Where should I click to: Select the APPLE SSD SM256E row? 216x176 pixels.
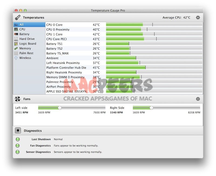click(x=124, y=91)
